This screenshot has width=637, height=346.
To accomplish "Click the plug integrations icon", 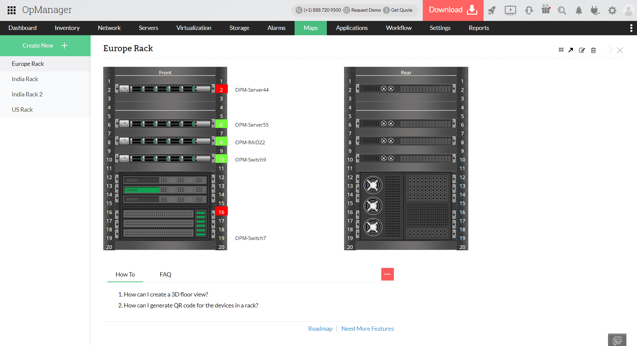I will tap(595, 10).
